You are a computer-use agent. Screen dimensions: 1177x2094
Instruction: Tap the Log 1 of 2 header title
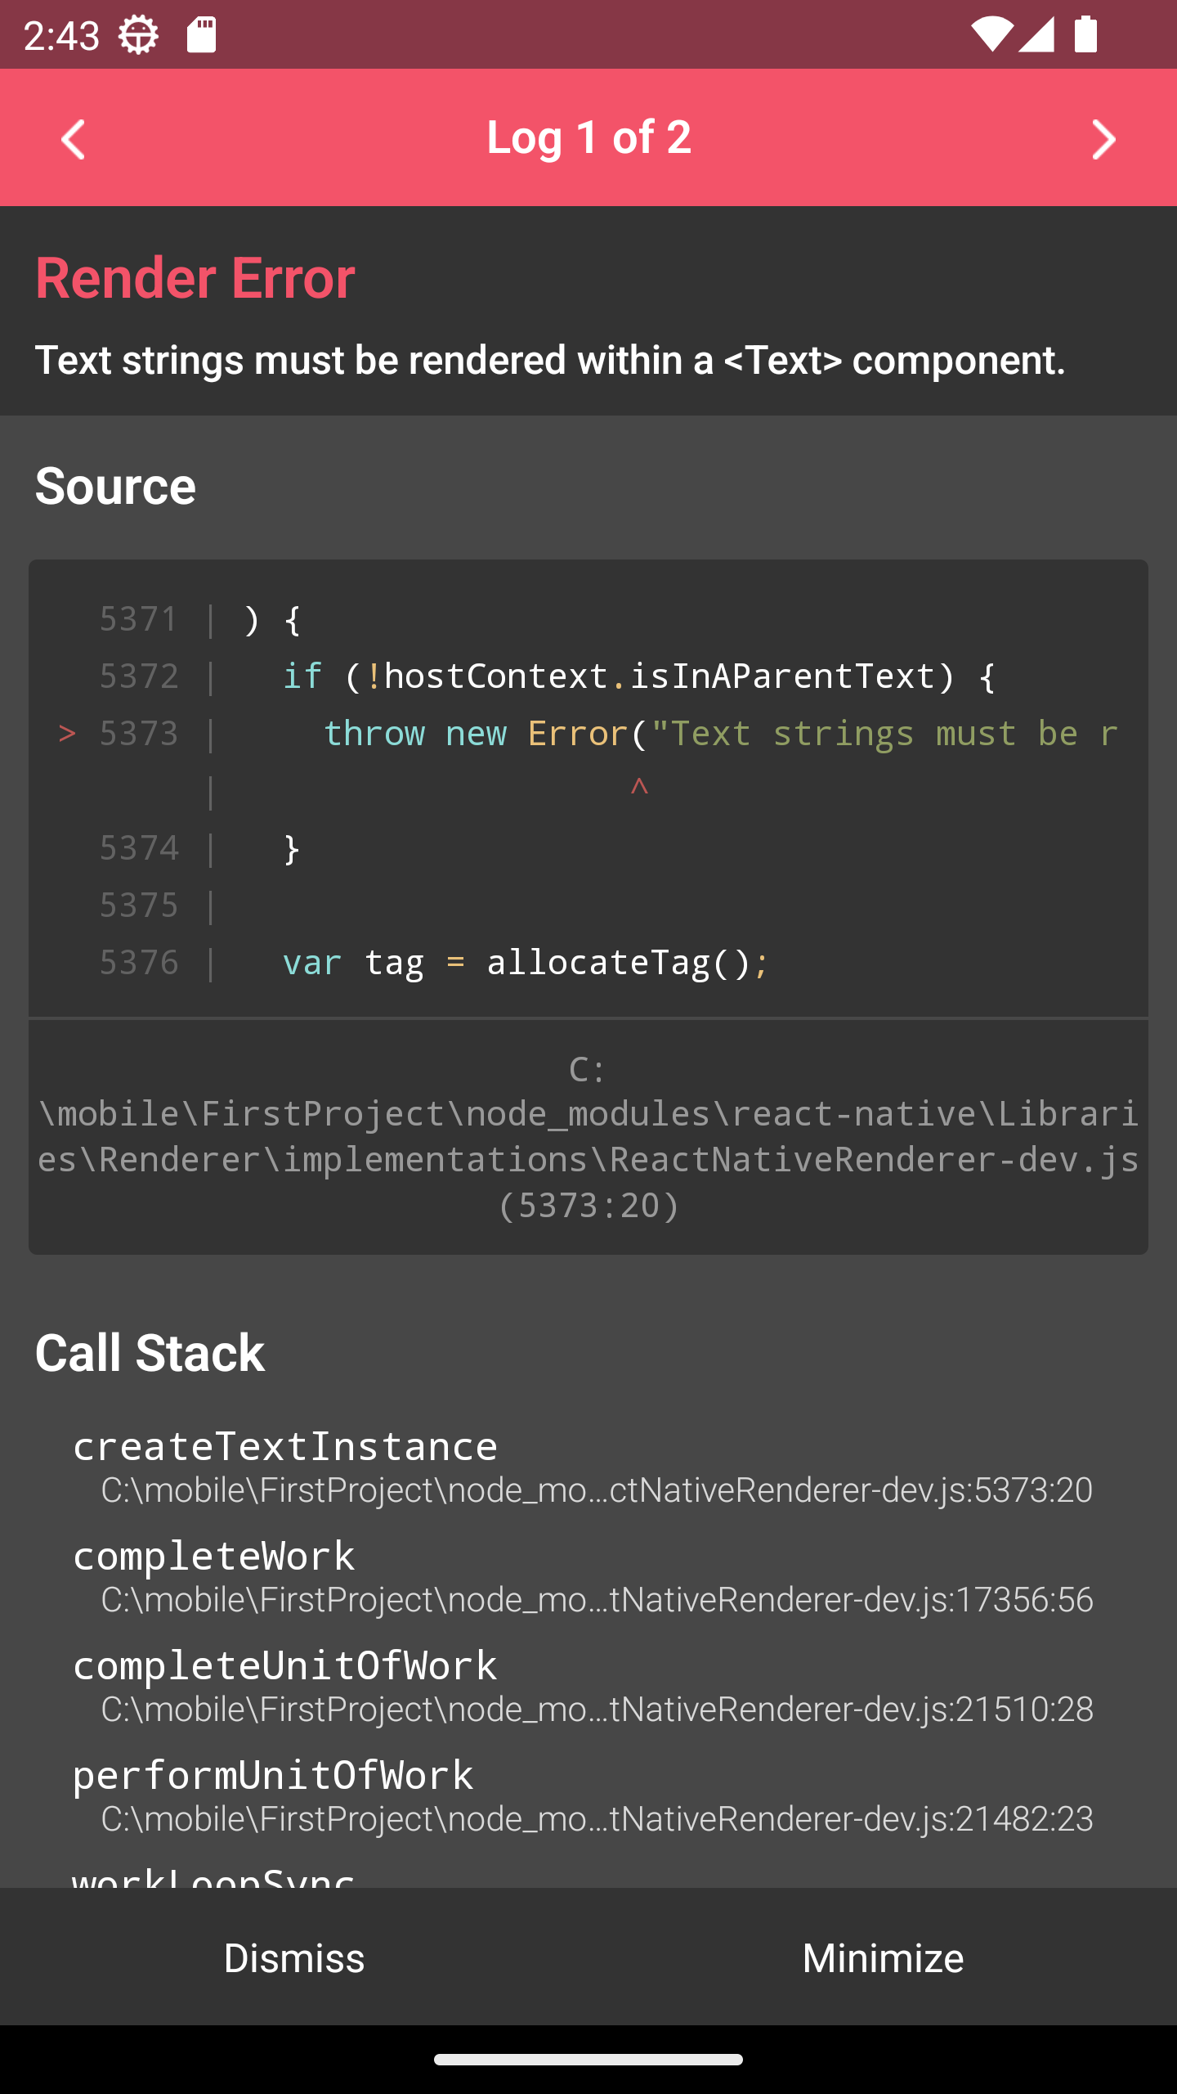tap(588, 137)
